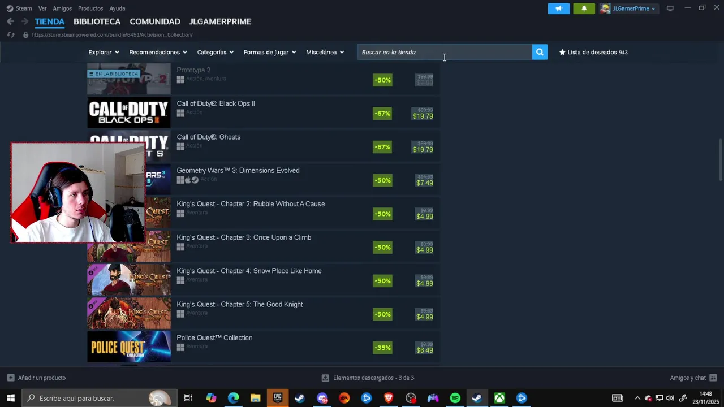724x407 pixels.
Task: Go forward with the right arrow
Action: point(24,21)
